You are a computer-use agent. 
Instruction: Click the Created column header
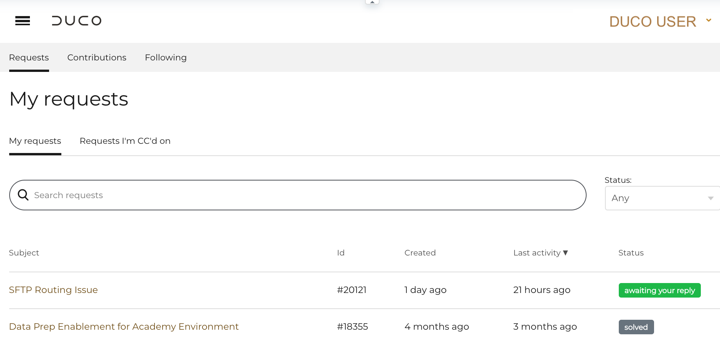(420, 253)
